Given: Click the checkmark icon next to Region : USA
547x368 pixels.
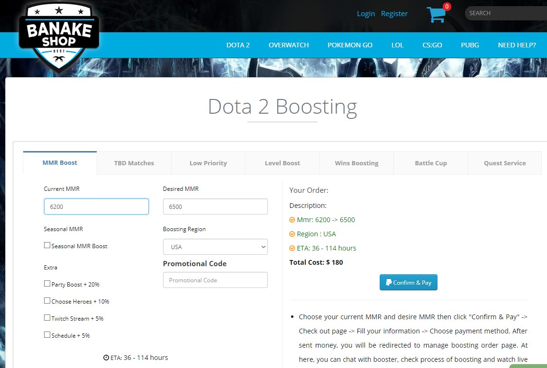Looking at the screenshot, I should [292, 234].
